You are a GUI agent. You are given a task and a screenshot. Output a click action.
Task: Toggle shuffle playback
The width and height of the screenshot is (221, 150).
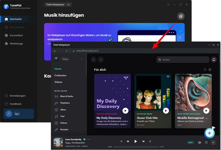(x=121, y=141)
